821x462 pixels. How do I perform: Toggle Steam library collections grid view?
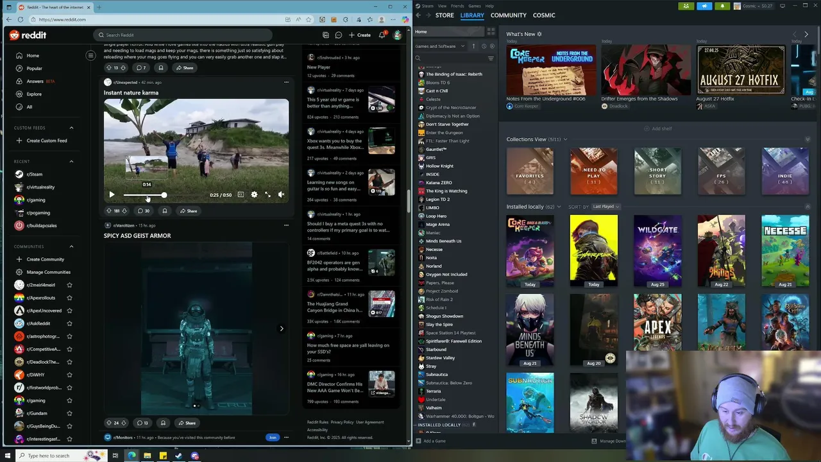point(491,31)
